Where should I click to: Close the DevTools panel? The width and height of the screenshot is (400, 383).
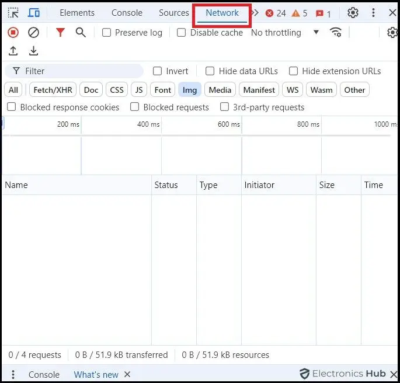click(392, 12)
